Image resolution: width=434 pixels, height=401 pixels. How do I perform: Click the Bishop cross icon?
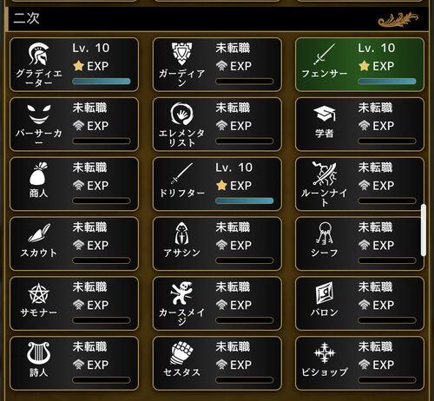325,352
